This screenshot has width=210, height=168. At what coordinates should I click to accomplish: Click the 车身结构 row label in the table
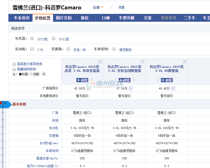pyautogui.click(x=52, y=151)
